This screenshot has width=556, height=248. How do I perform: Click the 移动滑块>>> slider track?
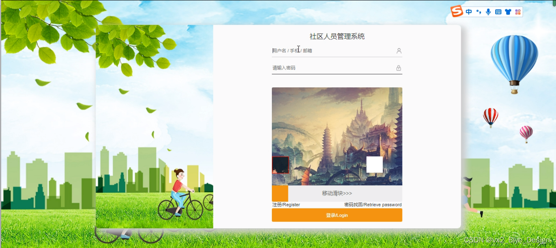pyautogui.click(x=337, y=194)
